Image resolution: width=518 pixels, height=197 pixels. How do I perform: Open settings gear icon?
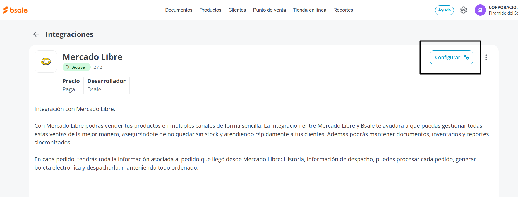(464, 10)
